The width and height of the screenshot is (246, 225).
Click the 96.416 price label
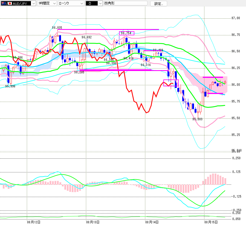128,58
